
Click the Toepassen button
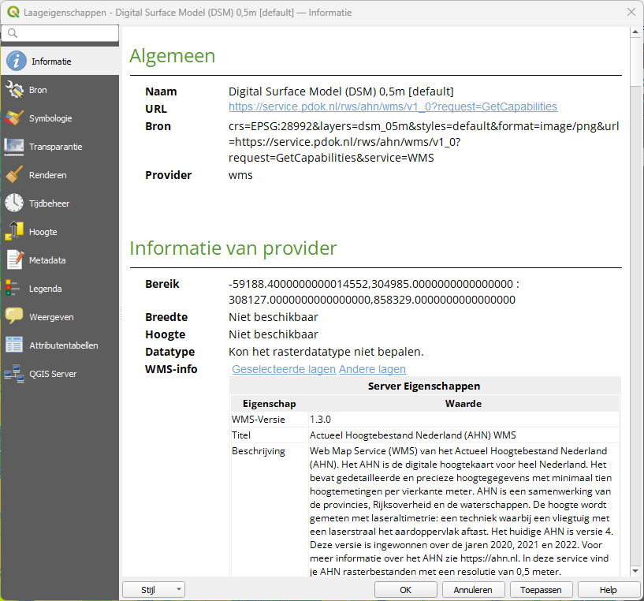coord(541,590)
